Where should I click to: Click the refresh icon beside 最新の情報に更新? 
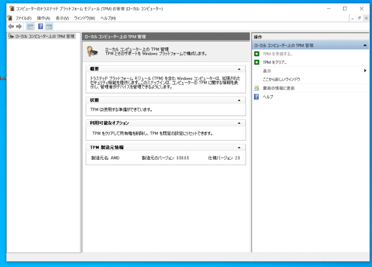[257, 88]
